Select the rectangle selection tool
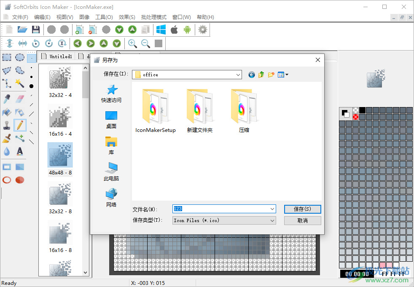The image size is (414, 287). (x=7, y=57)
